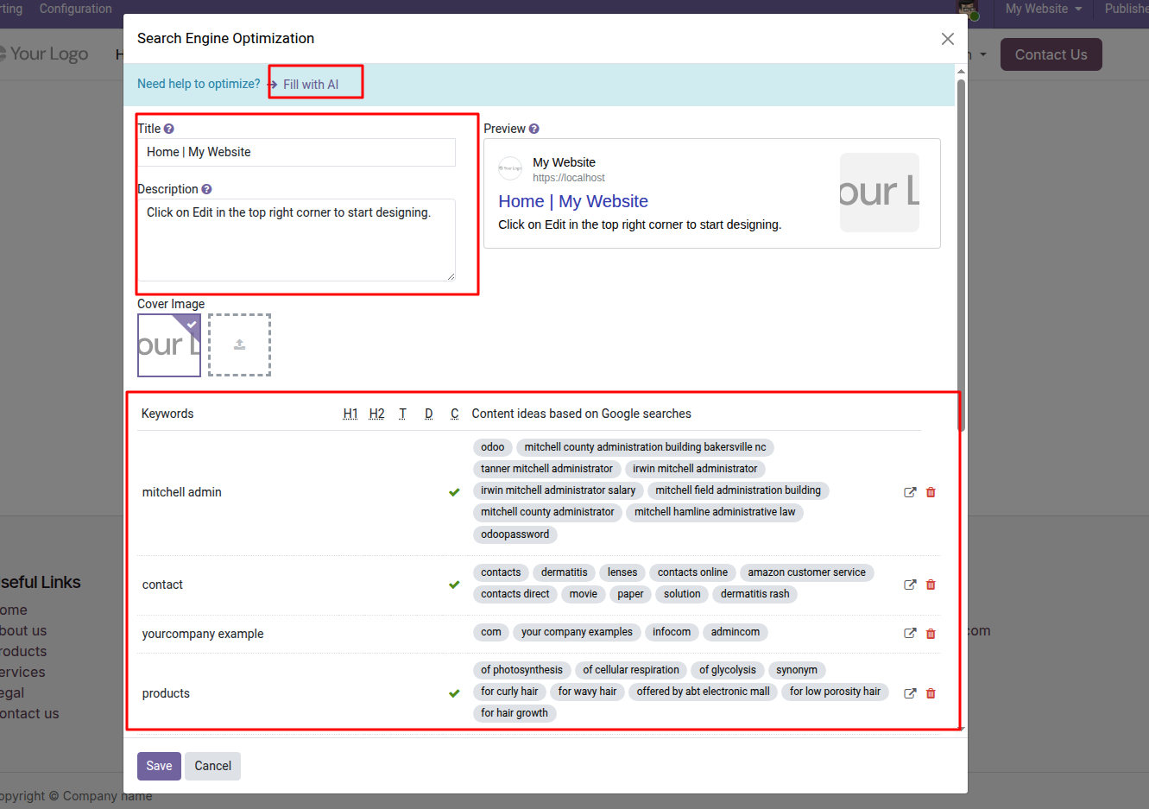Viewport: 1149px width, 809px height.
Task: Click the Title help question icon
Action: click(169, 129)
